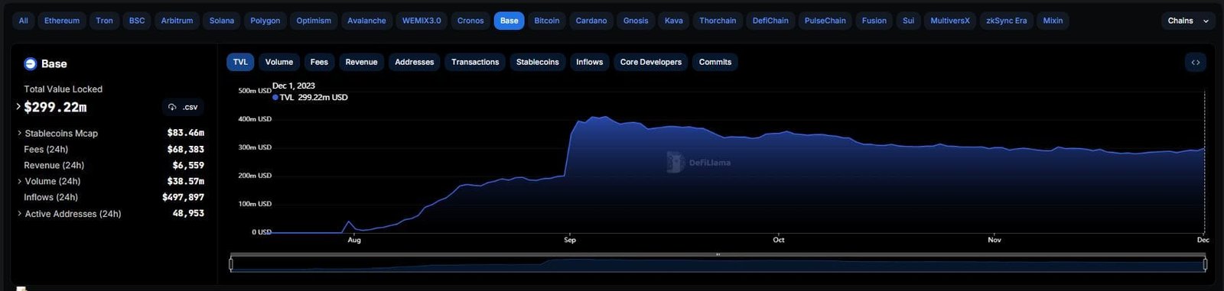Click the Total Value Locked label
Viewport: 1224px width, 291px height.
[x=63, y=89]
